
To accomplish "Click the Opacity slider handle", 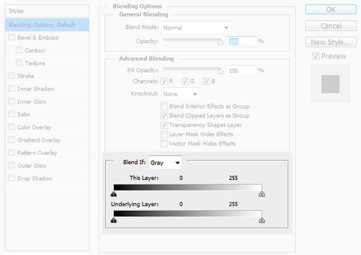I will tap(221, 42).
